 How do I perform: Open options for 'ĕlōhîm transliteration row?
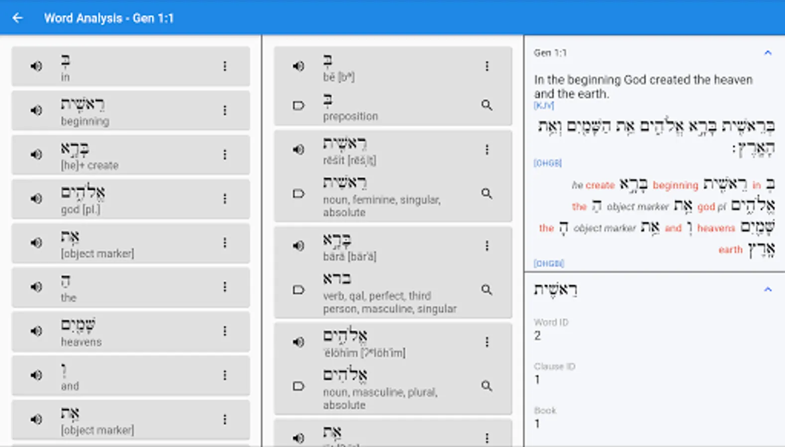click(487, 342)
